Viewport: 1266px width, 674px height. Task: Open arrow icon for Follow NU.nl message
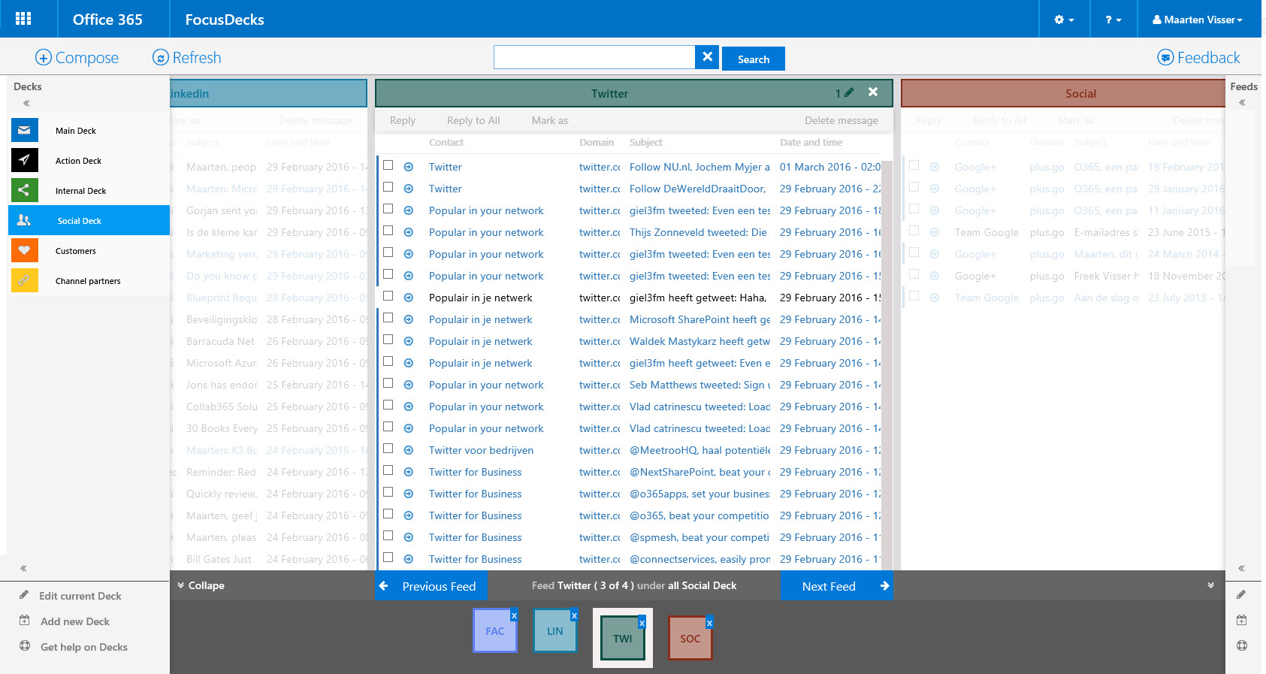click(x=409, y=167)
